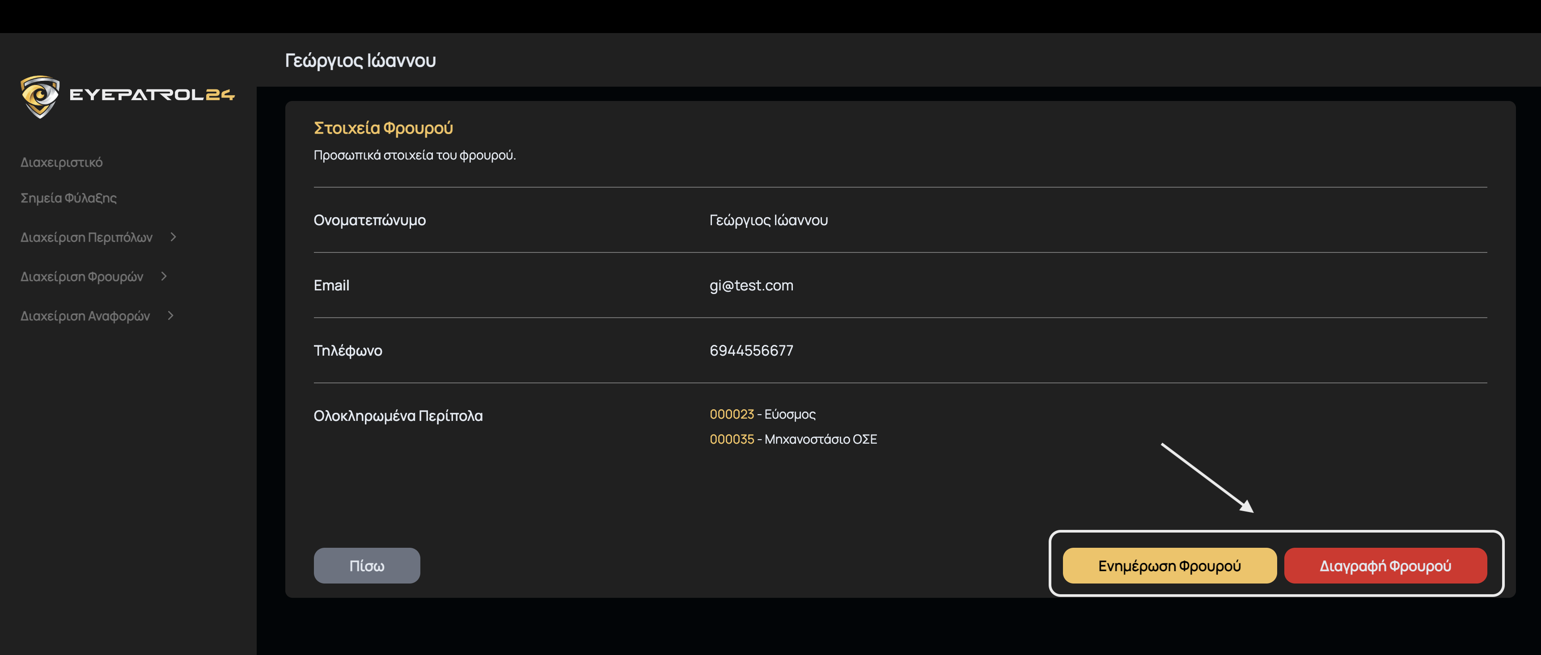
Task: Select the Διαχείριση Αναφορών menu label
Action: (85, 316)
